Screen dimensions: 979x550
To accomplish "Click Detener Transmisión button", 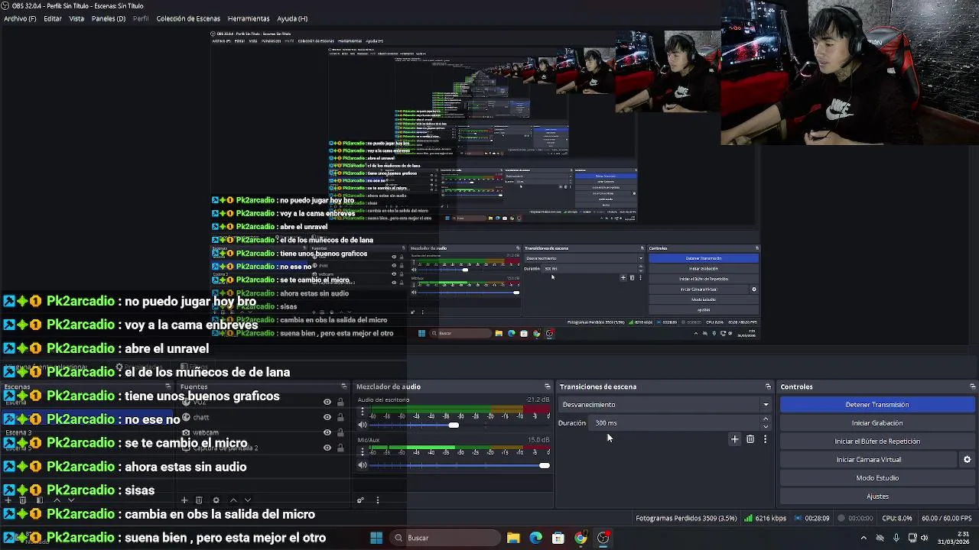I will click(x=877, y=405).
